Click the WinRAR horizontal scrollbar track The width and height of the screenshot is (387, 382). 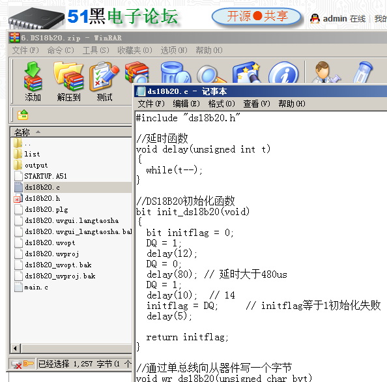coord(77,348)
